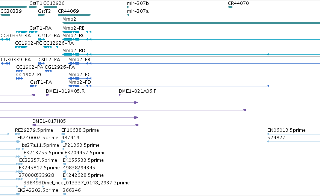Select the GstT2 gene label
320x196 pixels.
[x=44, y=11]
